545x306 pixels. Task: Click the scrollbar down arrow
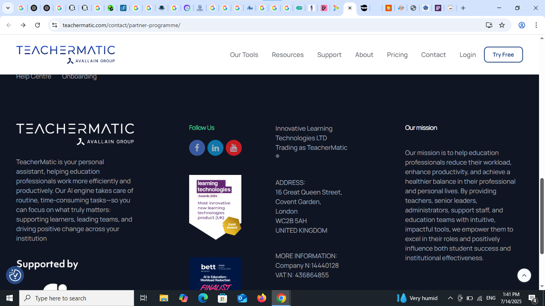pyautogui.click(x=542, y=286)
